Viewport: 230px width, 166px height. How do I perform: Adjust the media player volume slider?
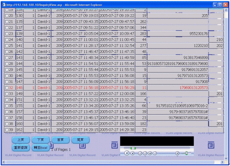(186, 153)
